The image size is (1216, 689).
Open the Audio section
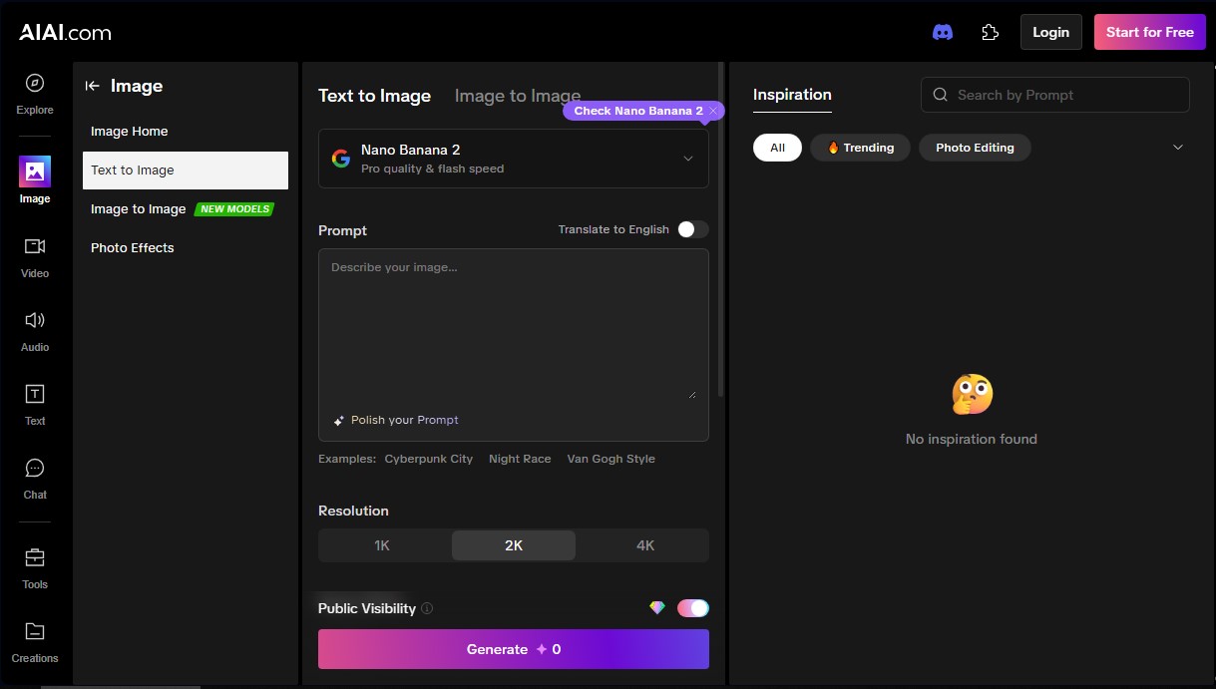pyautogui.click(x=34, y=328)
